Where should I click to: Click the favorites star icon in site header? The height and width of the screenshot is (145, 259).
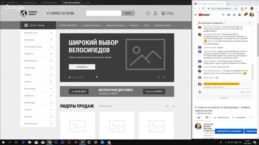pos(148,13)
